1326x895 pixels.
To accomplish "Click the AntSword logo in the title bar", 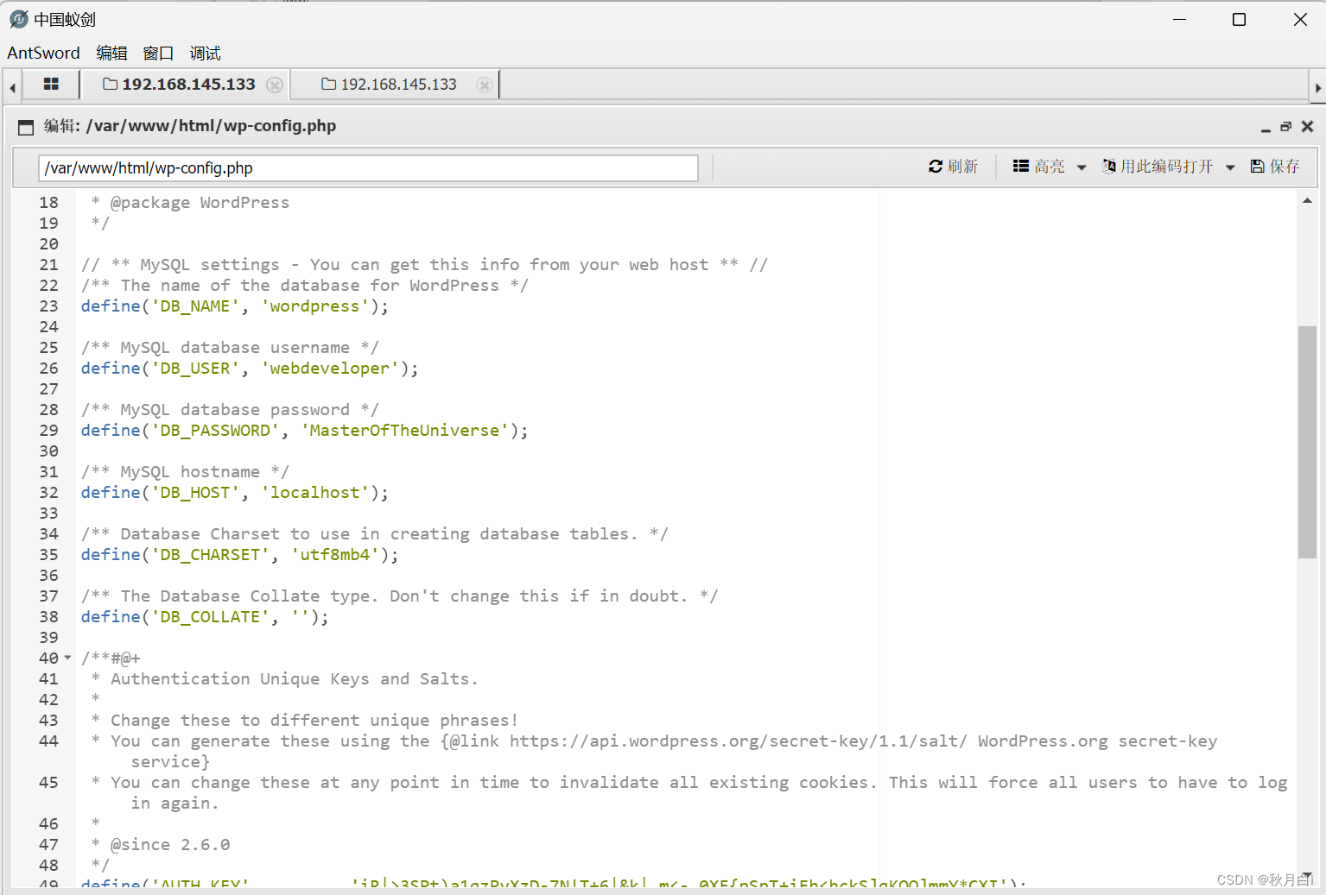I will coord(17,18).
